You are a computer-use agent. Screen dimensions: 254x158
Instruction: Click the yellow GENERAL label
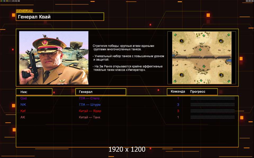click(x=24, y=11)
